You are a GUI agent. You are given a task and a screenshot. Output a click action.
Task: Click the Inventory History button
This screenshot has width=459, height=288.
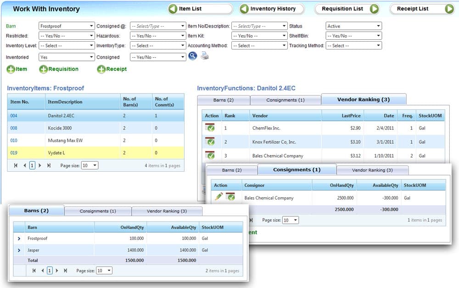click(272, 9)
